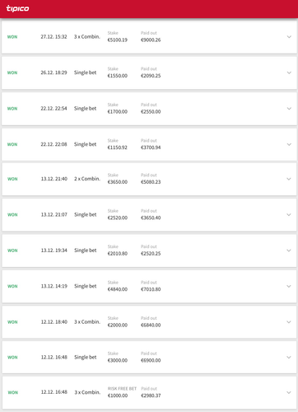This screenshot has height=412, width=298.
Task: Expand the 27.12. 15:32 bet details
Action: (289, 37)
